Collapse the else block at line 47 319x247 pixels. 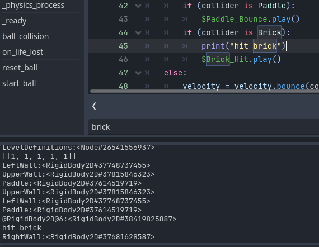[x=138, y=73]
